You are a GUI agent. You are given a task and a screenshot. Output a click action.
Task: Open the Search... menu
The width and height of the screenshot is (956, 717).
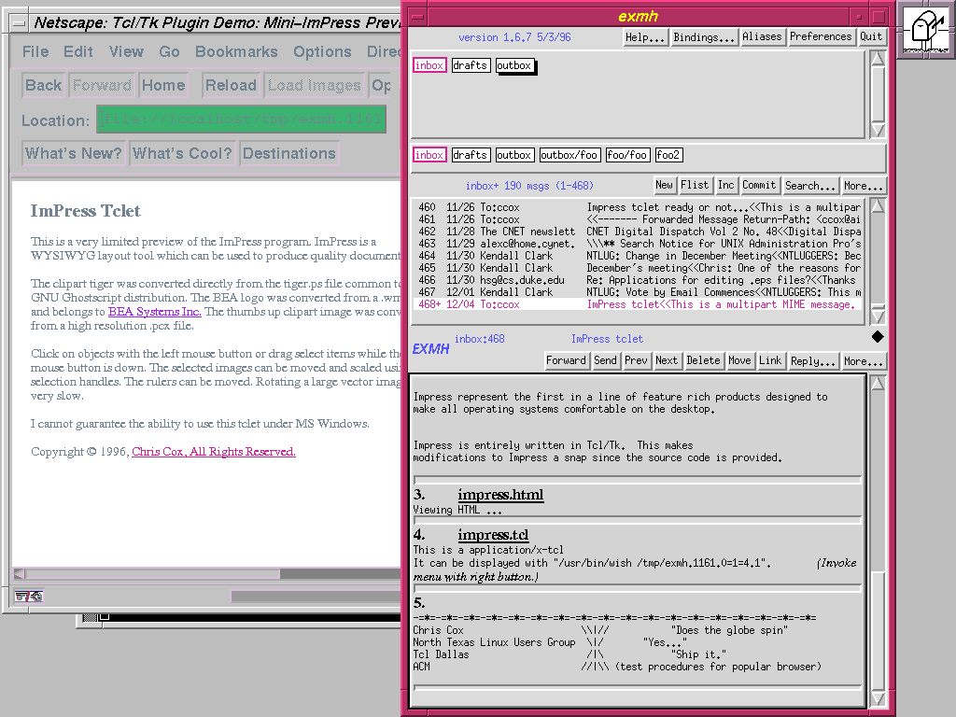809,186
